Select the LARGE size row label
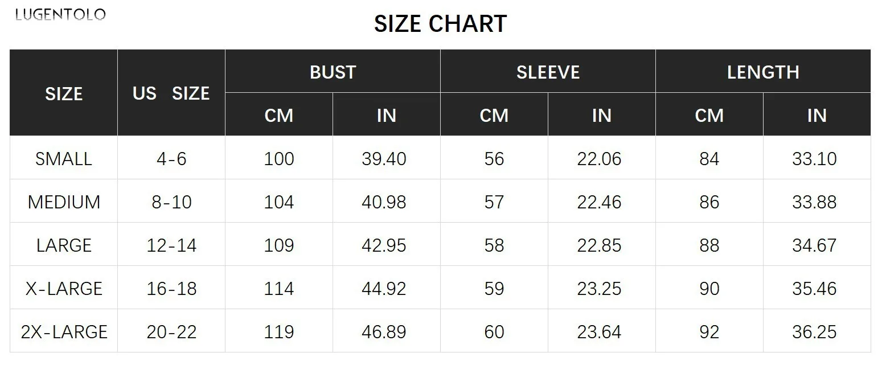 (x=64, y=245)
